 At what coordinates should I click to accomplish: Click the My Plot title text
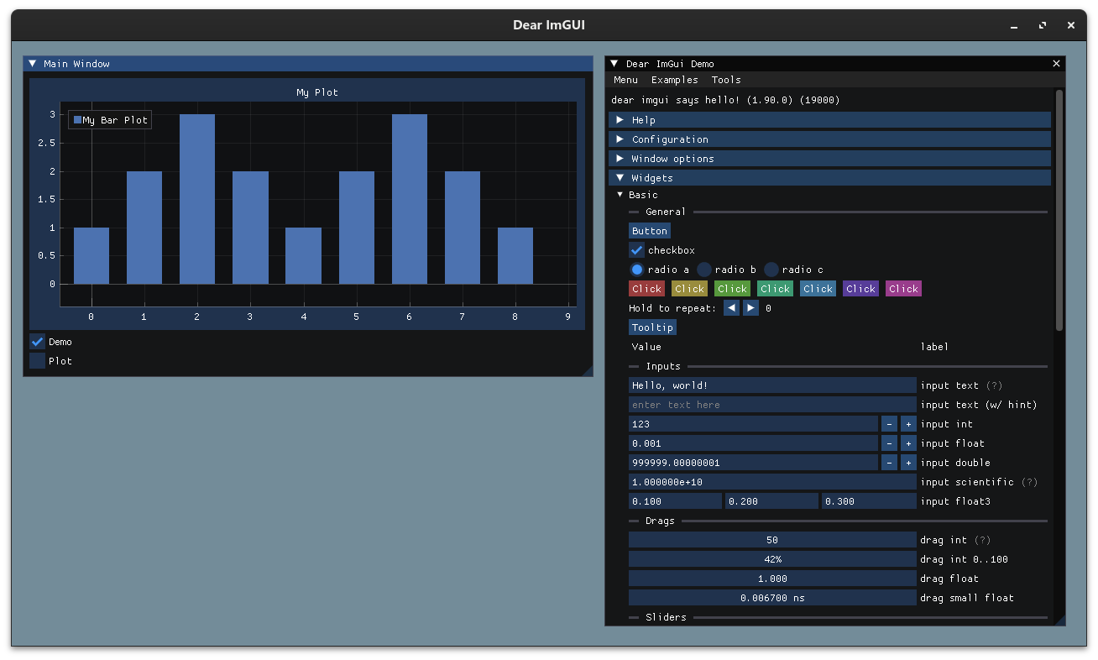[317, 92]
